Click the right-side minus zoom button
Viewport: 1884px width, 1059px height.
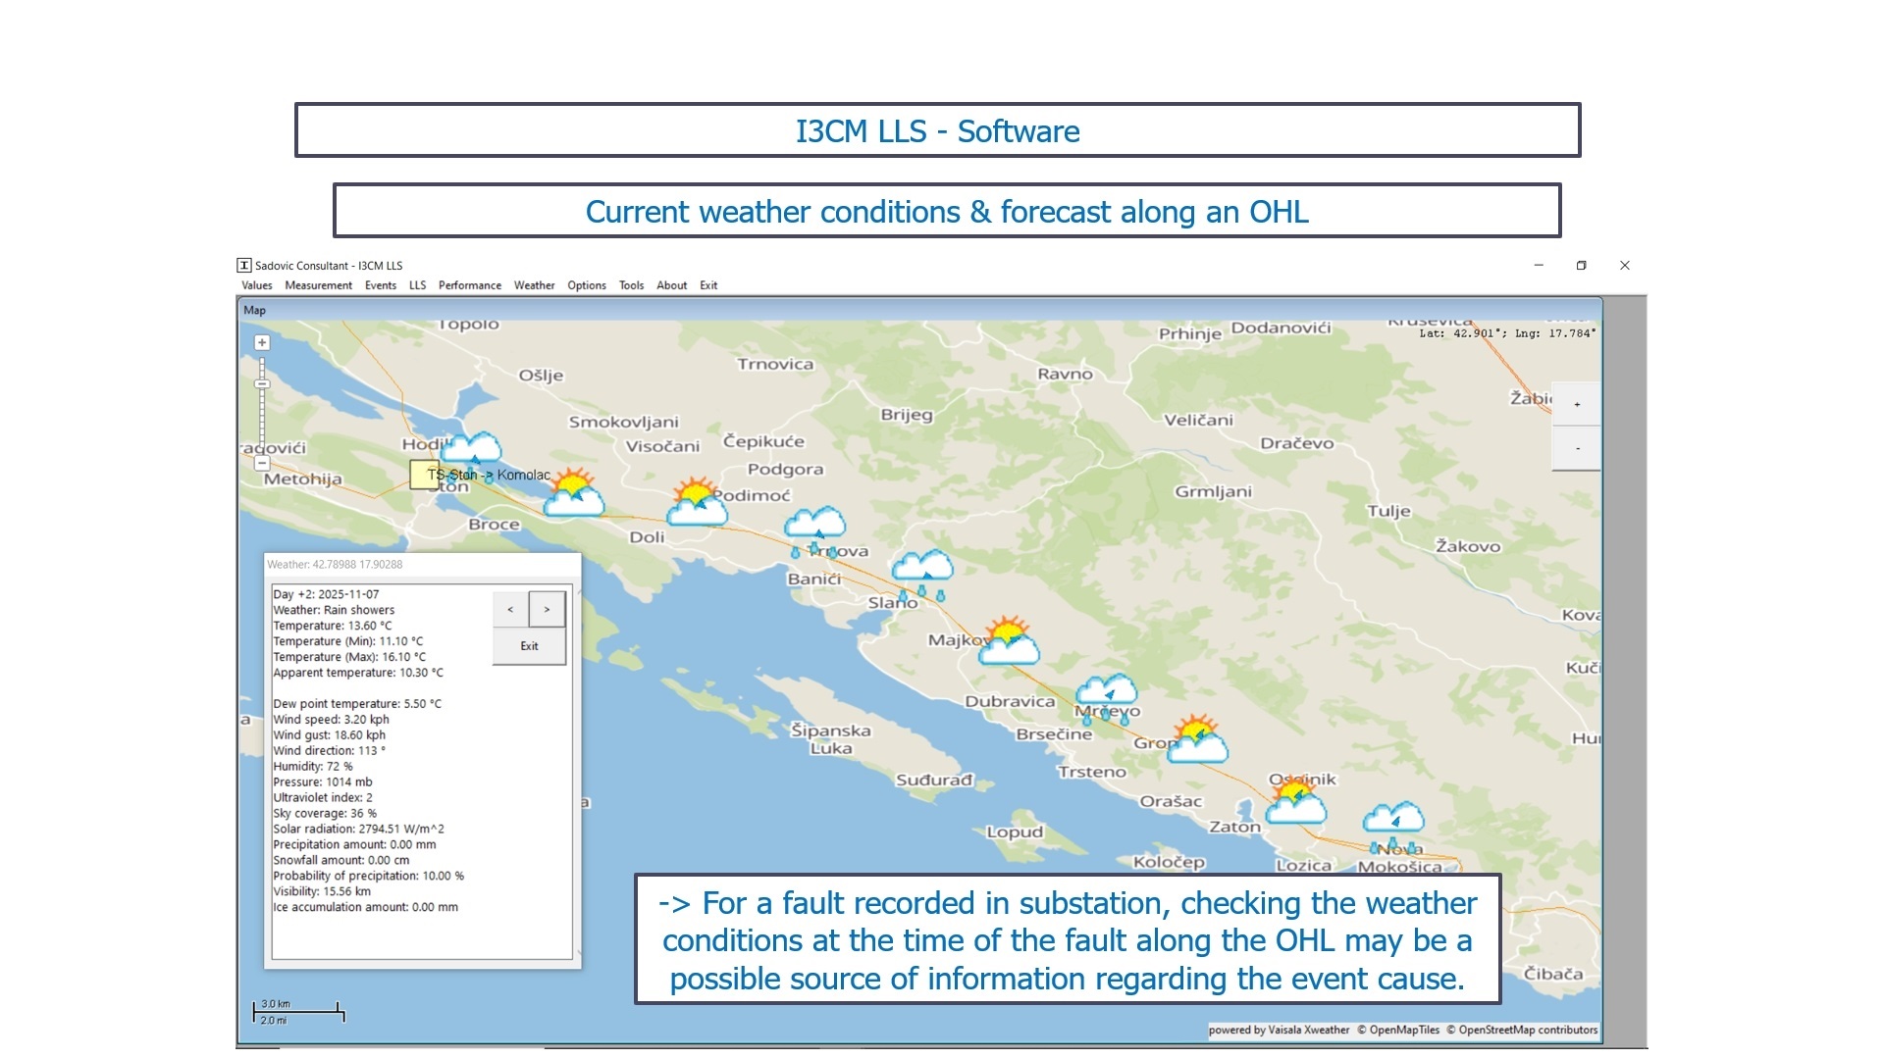click(x=1577, y=448)
